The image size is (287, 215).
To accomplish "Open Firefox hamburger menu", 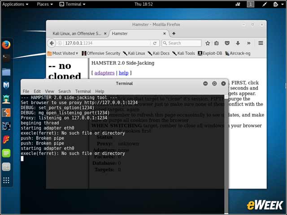I will click(261, 43).
